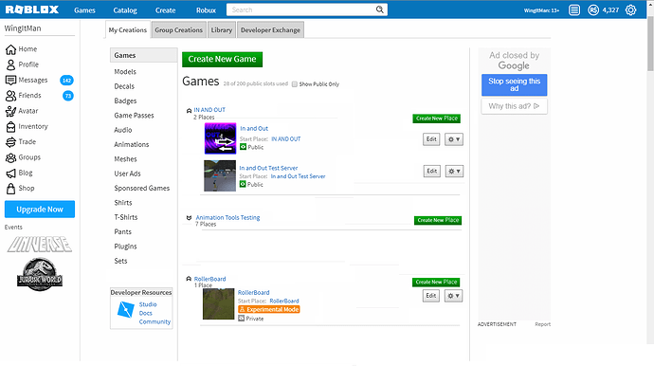Click the page vertical scrollbar
The width and height of the screenshot is (654, 366).
(x=650, y=45)
